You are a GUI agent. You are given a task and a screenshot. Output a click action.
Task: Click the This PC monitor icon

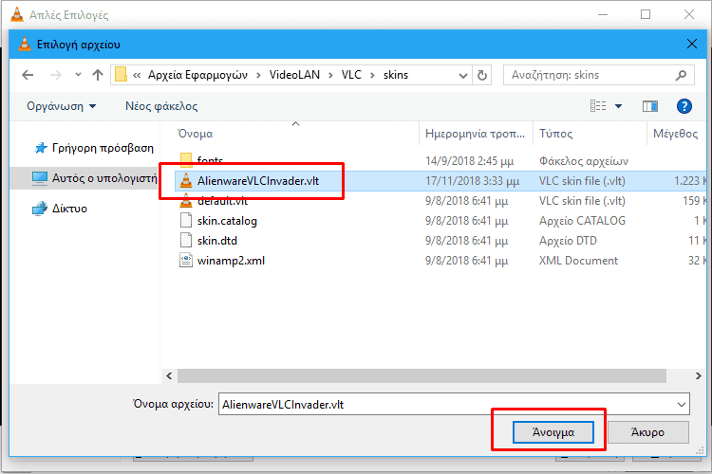40,178
